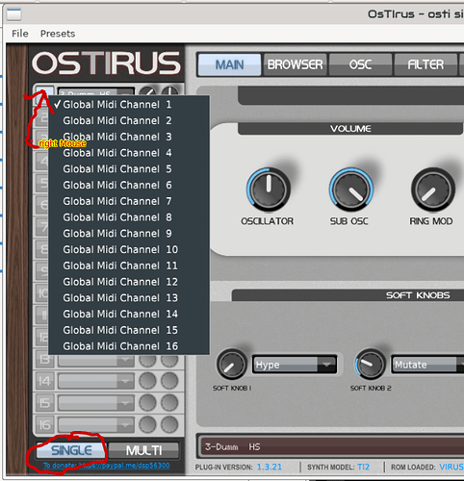Turn the Oscillator volume knob
This screenshot has height=481, width=464.
(269, 190)
